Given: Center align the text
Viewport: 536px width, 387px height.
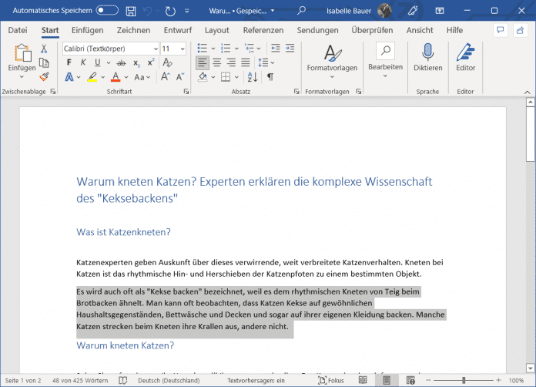Looking at the screenshot, I should (216, 62).
